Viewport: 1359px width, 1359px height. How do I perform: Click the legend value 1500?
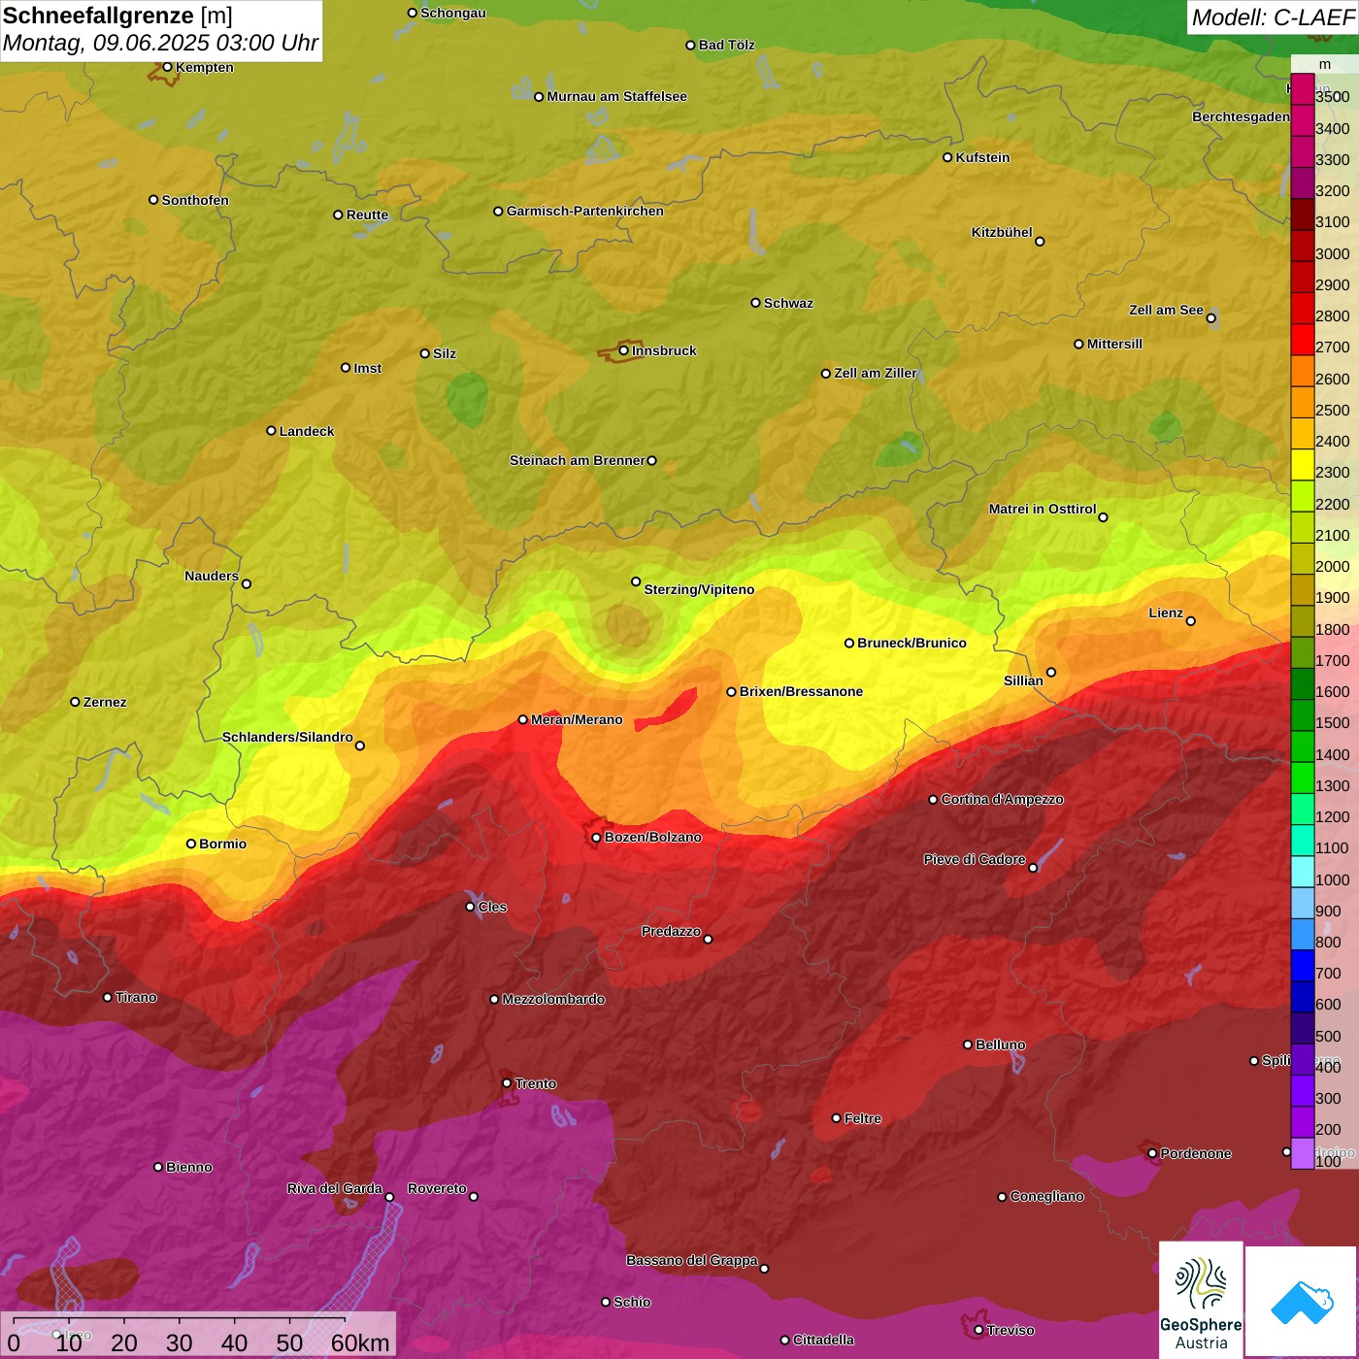click(1332, 722)
